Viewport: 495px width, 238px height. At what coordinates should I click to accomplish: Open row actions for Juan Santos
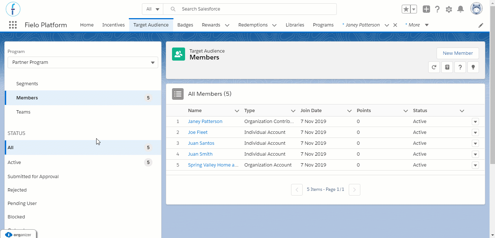pyautogui.click(x=475, y=144)
